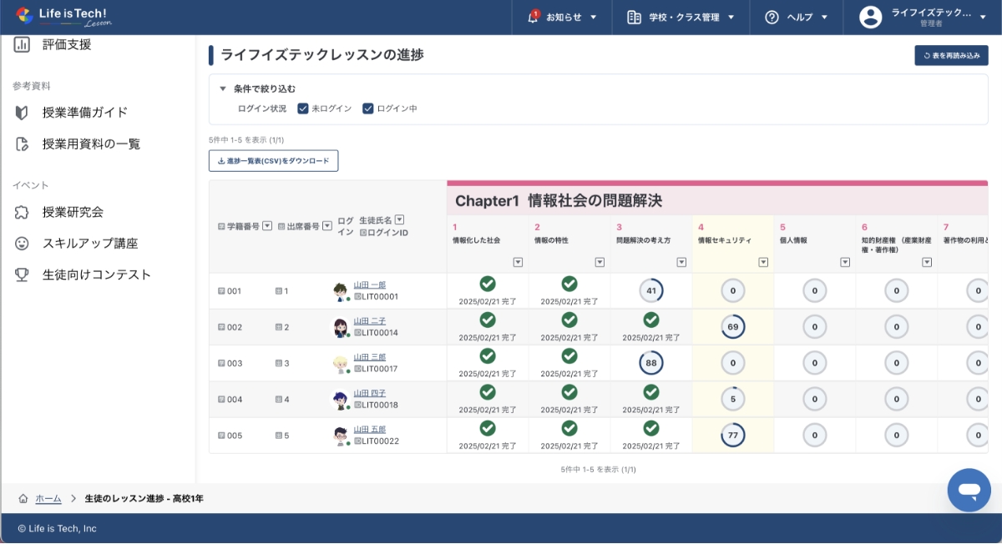Click avatar of 山田 四子
Screen dimensions: 1002x544
pos(341,400)
